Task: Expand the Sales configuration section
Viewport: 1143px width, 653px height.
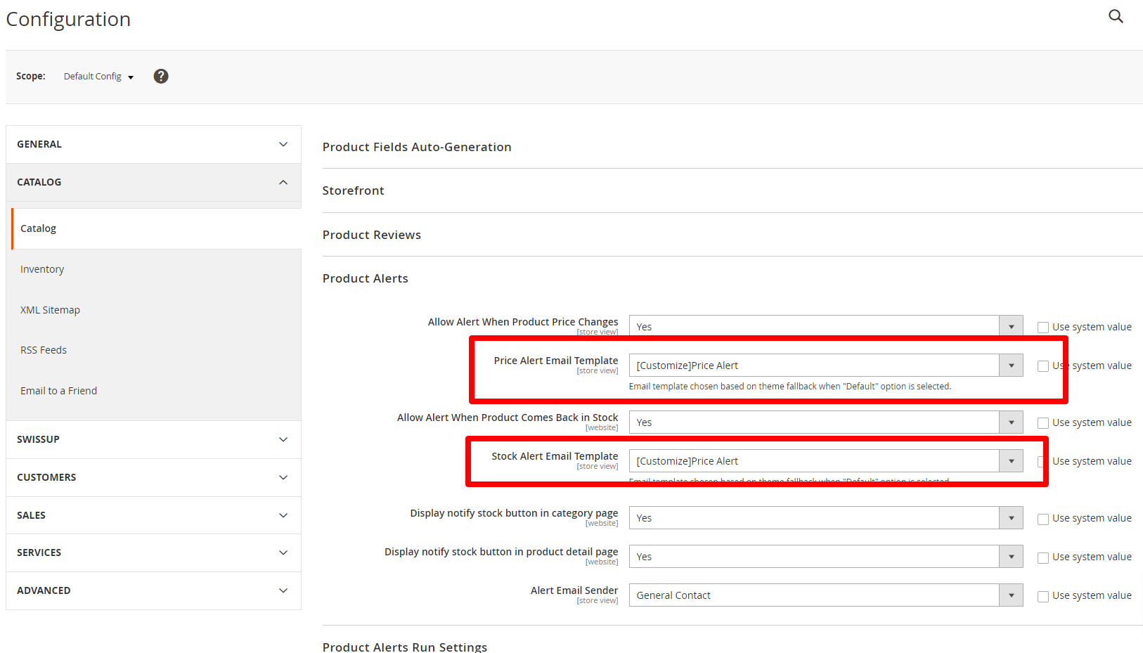Action: (153, 515)
